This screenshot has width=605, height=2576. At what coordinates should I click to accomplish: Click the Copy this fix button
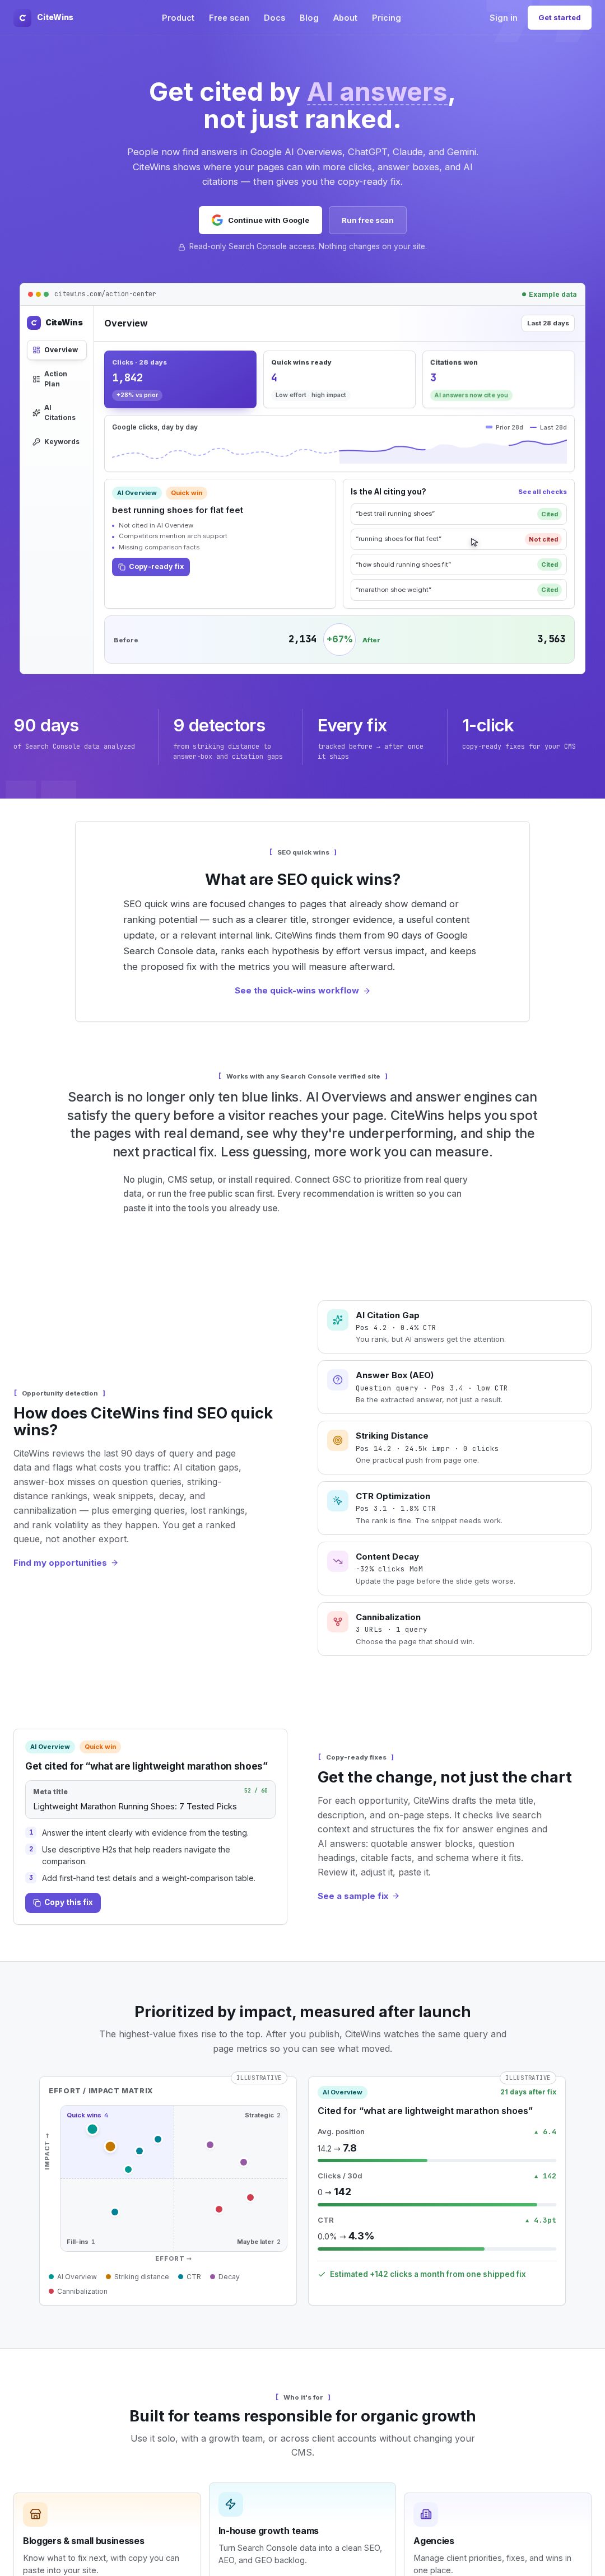[x=63, y=1902]
